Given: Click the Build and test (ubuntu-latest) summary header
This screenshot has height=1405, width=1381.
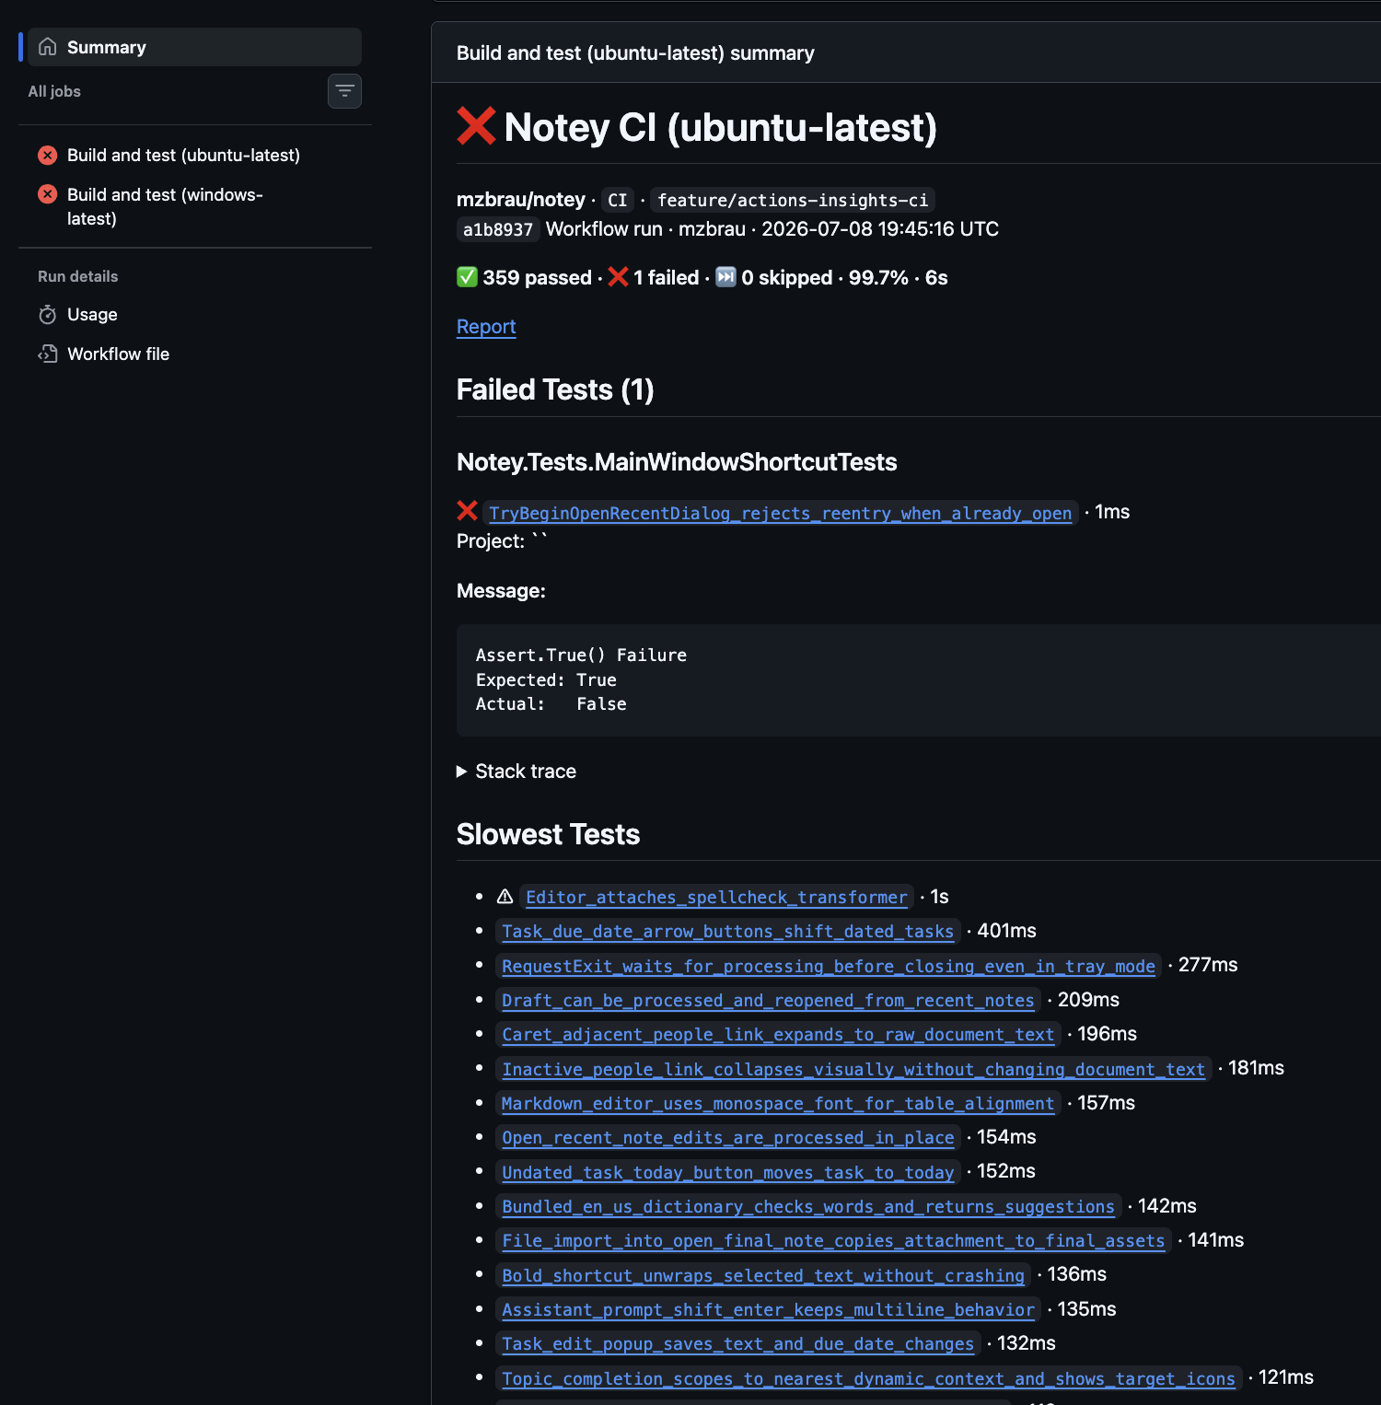Looking at the screenshot, I should pos(635,53).
